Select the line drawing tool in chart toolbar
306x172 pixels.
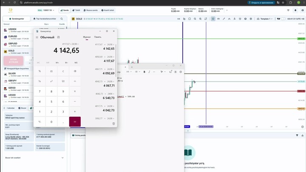(224, 19)
